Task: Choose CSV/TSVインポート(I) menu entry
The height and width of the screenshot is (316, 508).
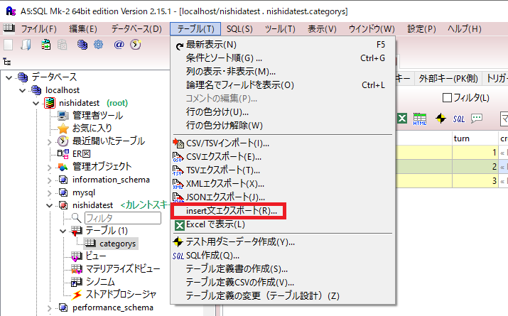Action: point(283,143)
